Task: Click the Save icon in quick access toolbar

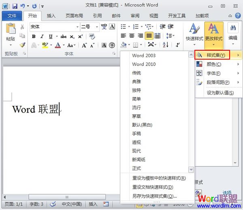Action: [x=15, y=6]
